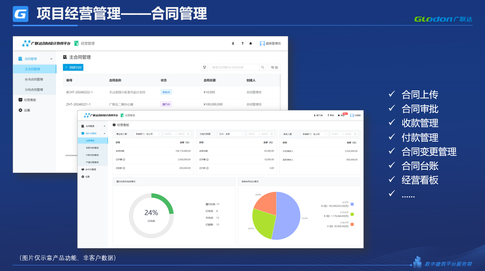Click the magnifier search icon in 主合同管理
The width and height of the screenshot is (485, 271).
coord(263,67)
